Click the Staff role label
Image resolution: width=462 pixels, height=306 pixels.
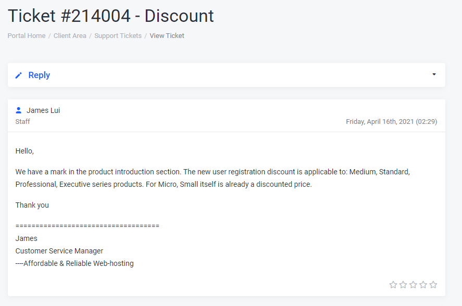click(23, 122)
